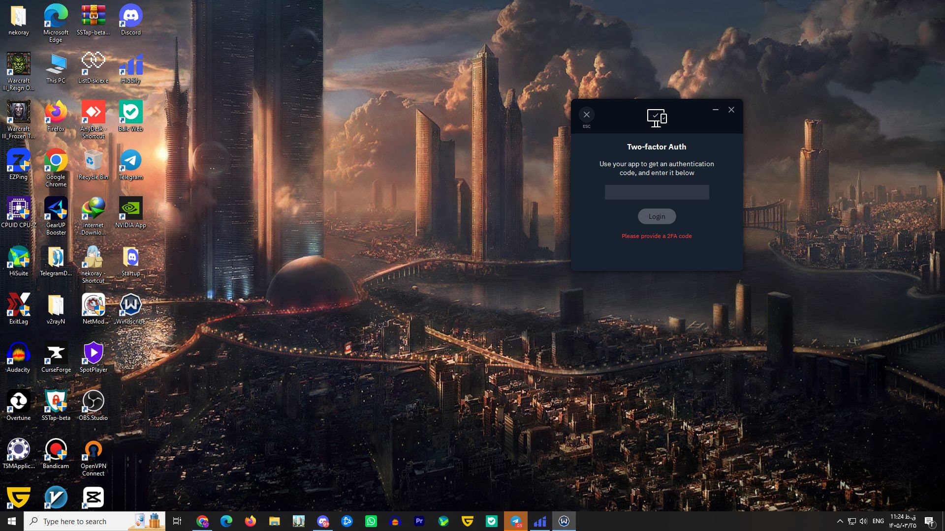Select the This PC desktop icon
Image resolution: width=945 pixels, height=531 pixels.
pos(56,69)
